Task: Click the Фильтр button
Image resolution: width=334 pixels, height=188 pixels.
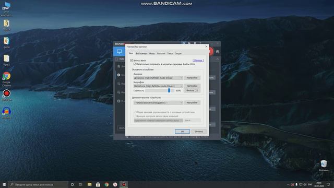Action: [x=192, y=90]
